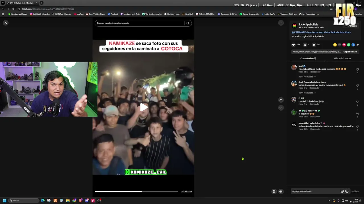Open TikTok app icon in taskbar
The width and height of the screenshot is (364, 204).
93,201
